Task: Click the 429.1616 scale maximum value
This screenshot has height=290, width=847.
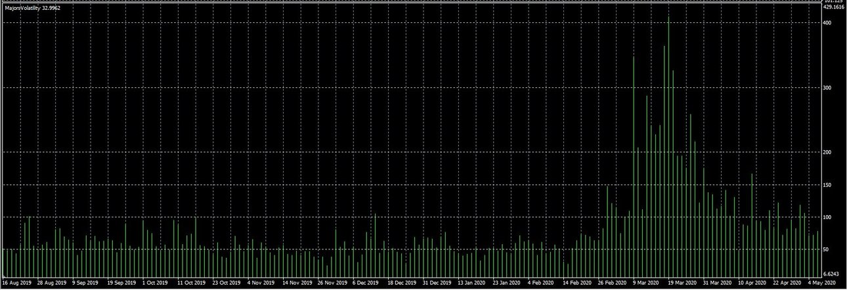Action: (x=833, y=7)
